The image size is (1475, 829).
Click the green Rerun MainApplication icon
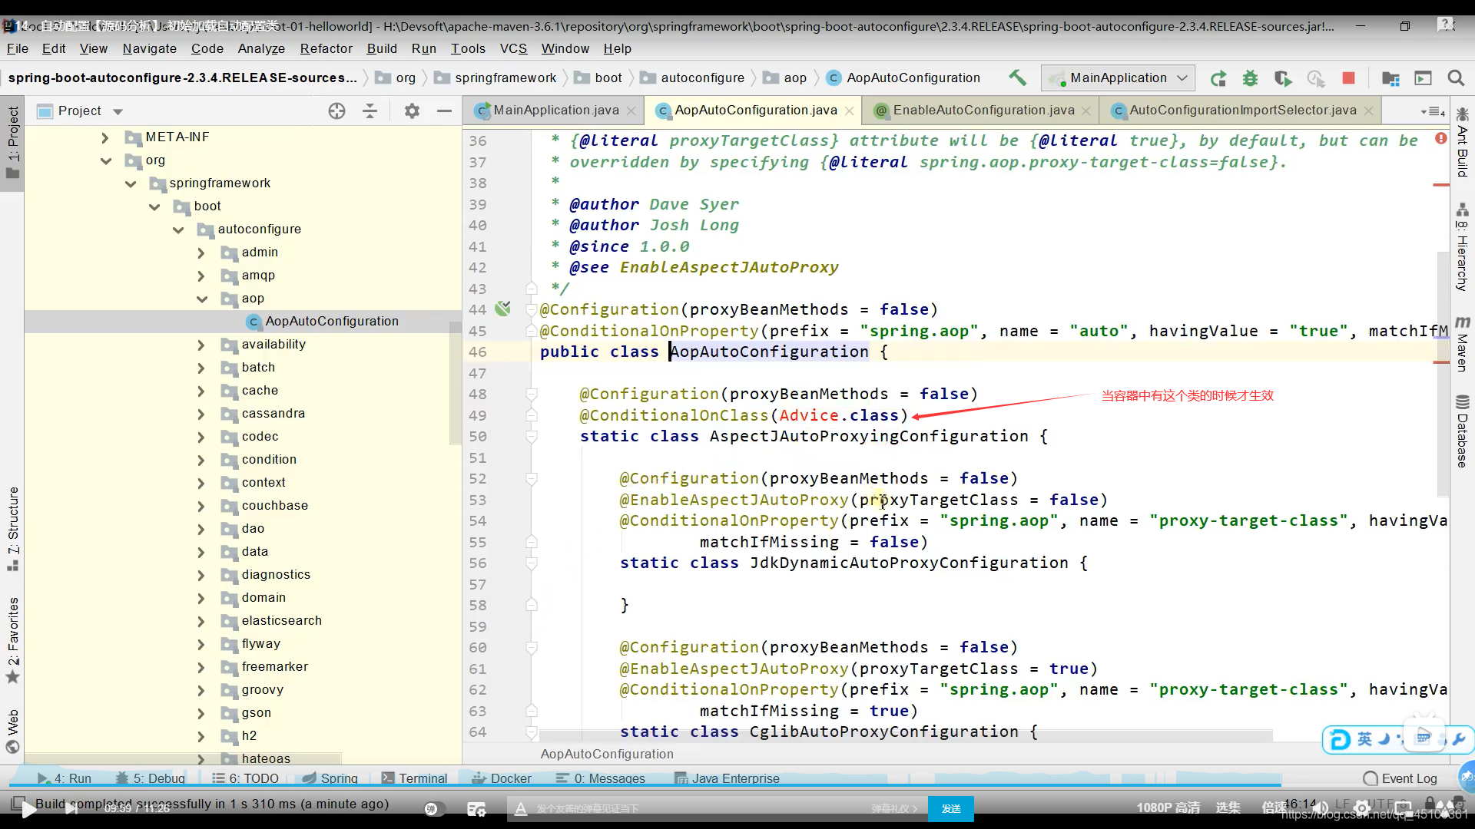point(1218,78)
